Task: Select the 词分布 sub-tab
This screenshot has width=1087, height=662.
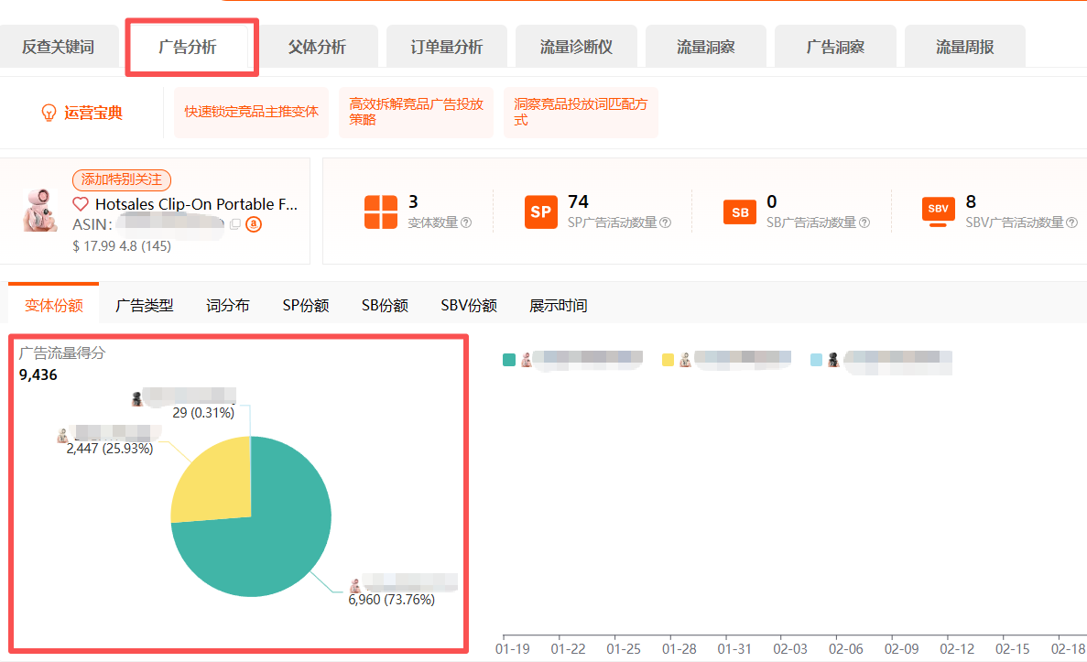Action: click(227, 306)
